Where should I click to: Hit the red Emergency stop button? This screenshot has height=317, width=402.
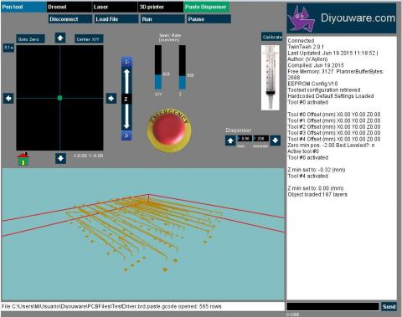pos(169,130)
